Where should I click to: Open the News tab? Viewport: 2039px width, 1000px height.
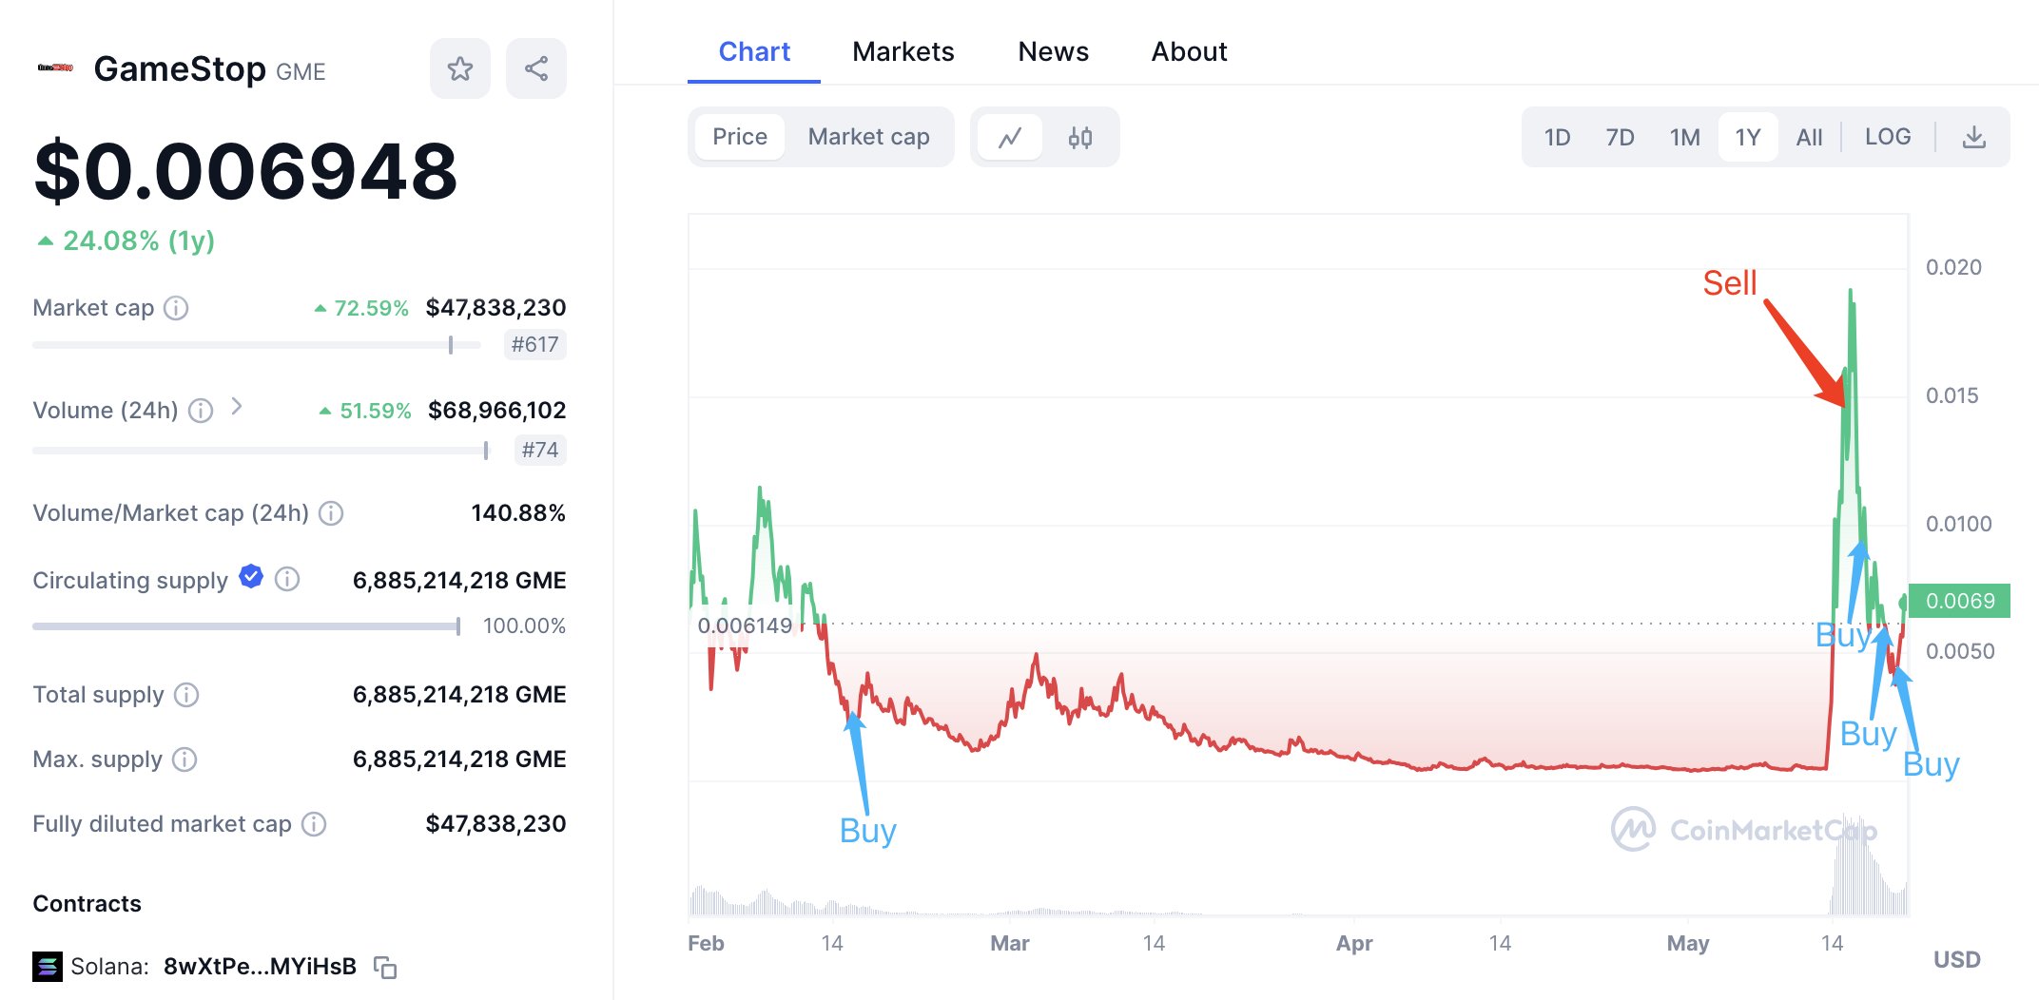(x=1053, y=51)
